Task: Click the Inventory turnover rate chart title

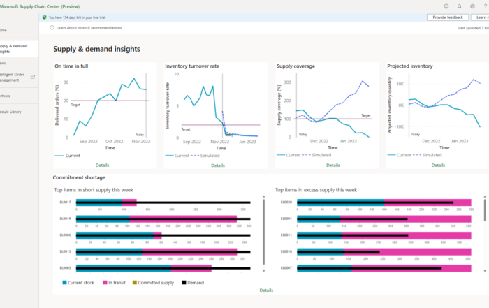Action: coord(192,66)
